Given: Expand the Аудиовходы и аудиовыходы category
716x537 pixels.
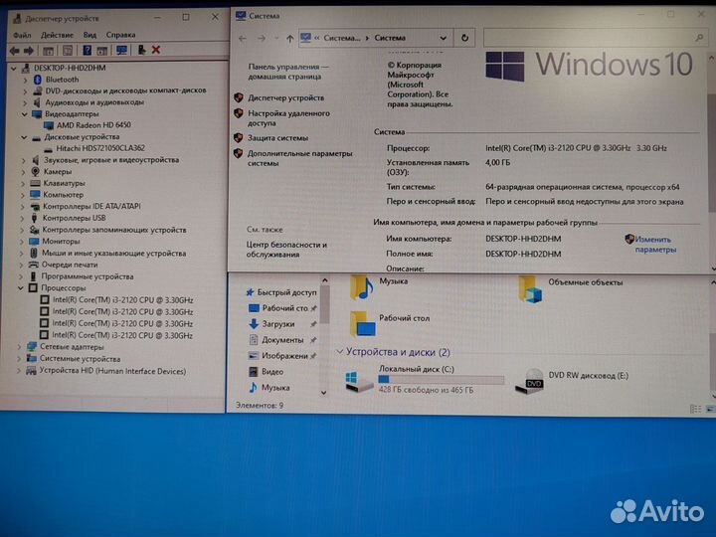Looking at the screenshot, I should tap(25, 102).
